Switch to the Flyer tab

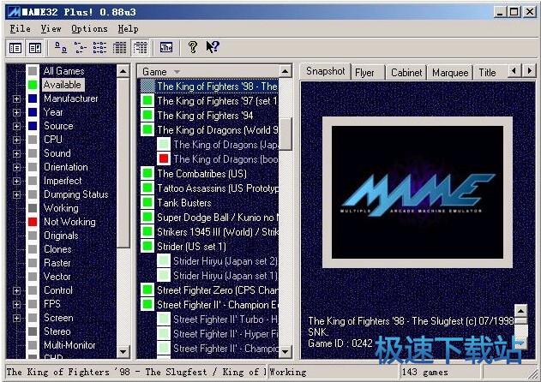[368, 73]
